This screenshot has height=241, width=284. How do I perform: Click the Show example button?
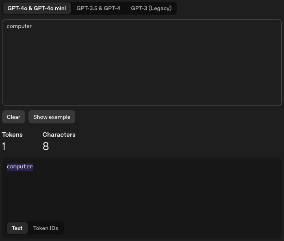[x=52, y=117]
